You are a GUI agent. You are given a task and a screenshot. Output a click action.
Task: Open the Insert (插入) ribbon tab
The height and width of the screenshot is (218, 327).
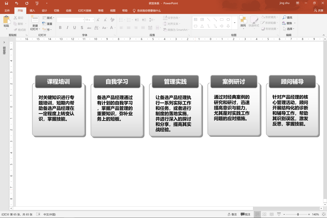[32, 11]
